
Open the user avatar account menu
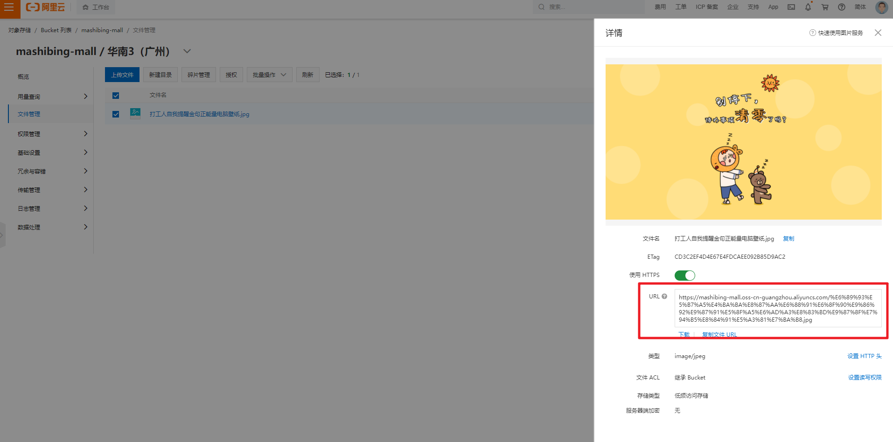(x=882, y=7)
